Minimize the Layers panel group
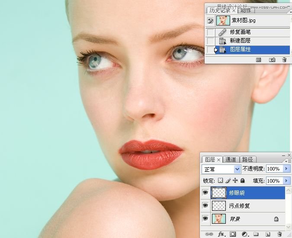The width and height of the screenshot is (292, 238). coord(283,155)
